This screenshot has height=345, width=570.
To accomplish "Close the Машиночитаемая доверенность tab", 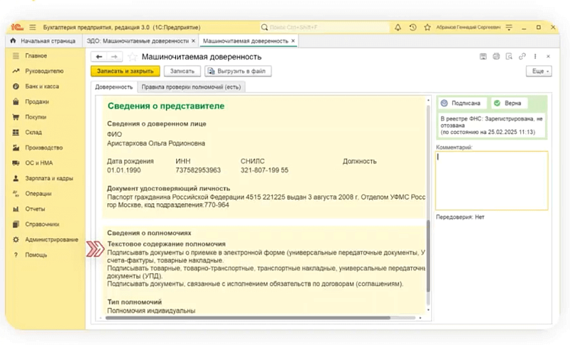I will pyautogui.click(x=293, y=41).
